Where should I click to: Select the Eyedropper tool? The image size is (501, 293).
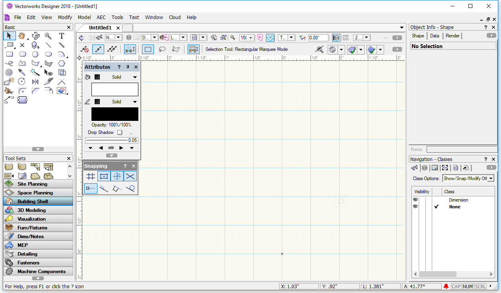22,72
